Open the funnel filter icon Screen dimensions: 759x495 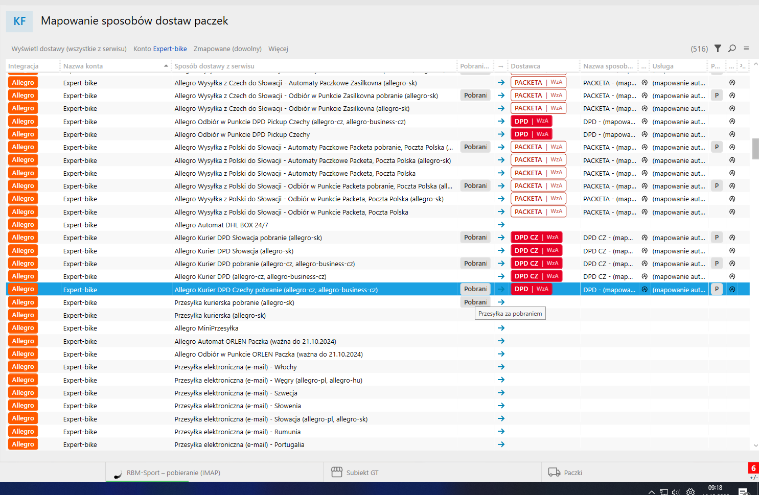point(718,49)
